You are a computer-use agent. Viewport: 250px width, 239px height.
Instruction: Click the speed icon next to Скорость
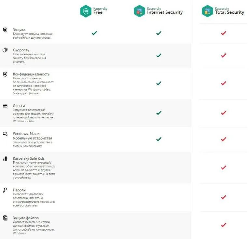point(5,50)
